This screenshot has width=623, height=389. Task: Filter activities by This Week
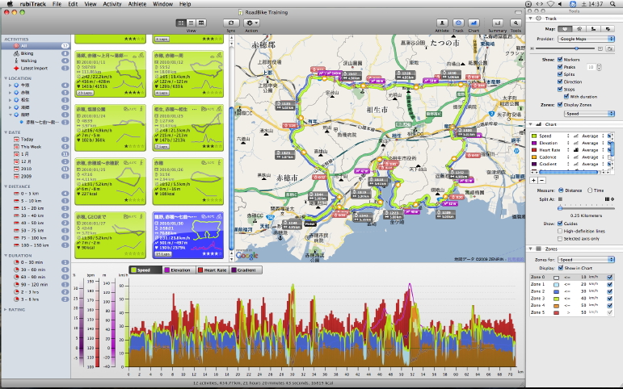36,147
